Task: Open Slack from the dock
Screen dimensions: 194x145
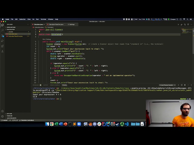Action: (x=99, y=124)
